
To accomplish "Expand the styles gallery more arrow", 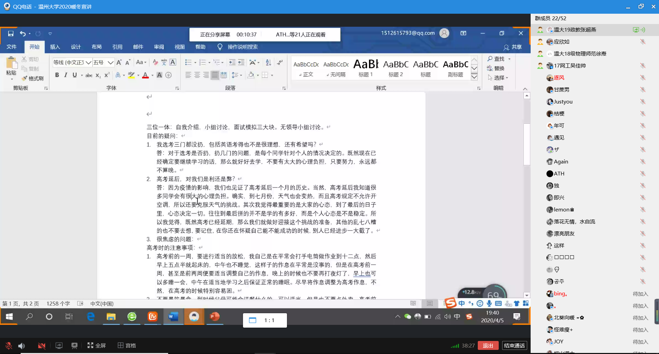I will [x=474, y=77].
